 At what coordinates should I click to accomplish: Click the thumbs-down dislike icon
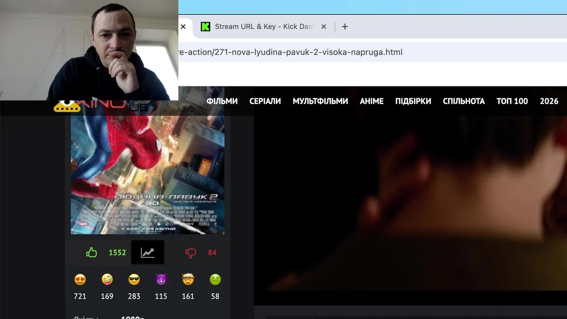coord(190,253)
